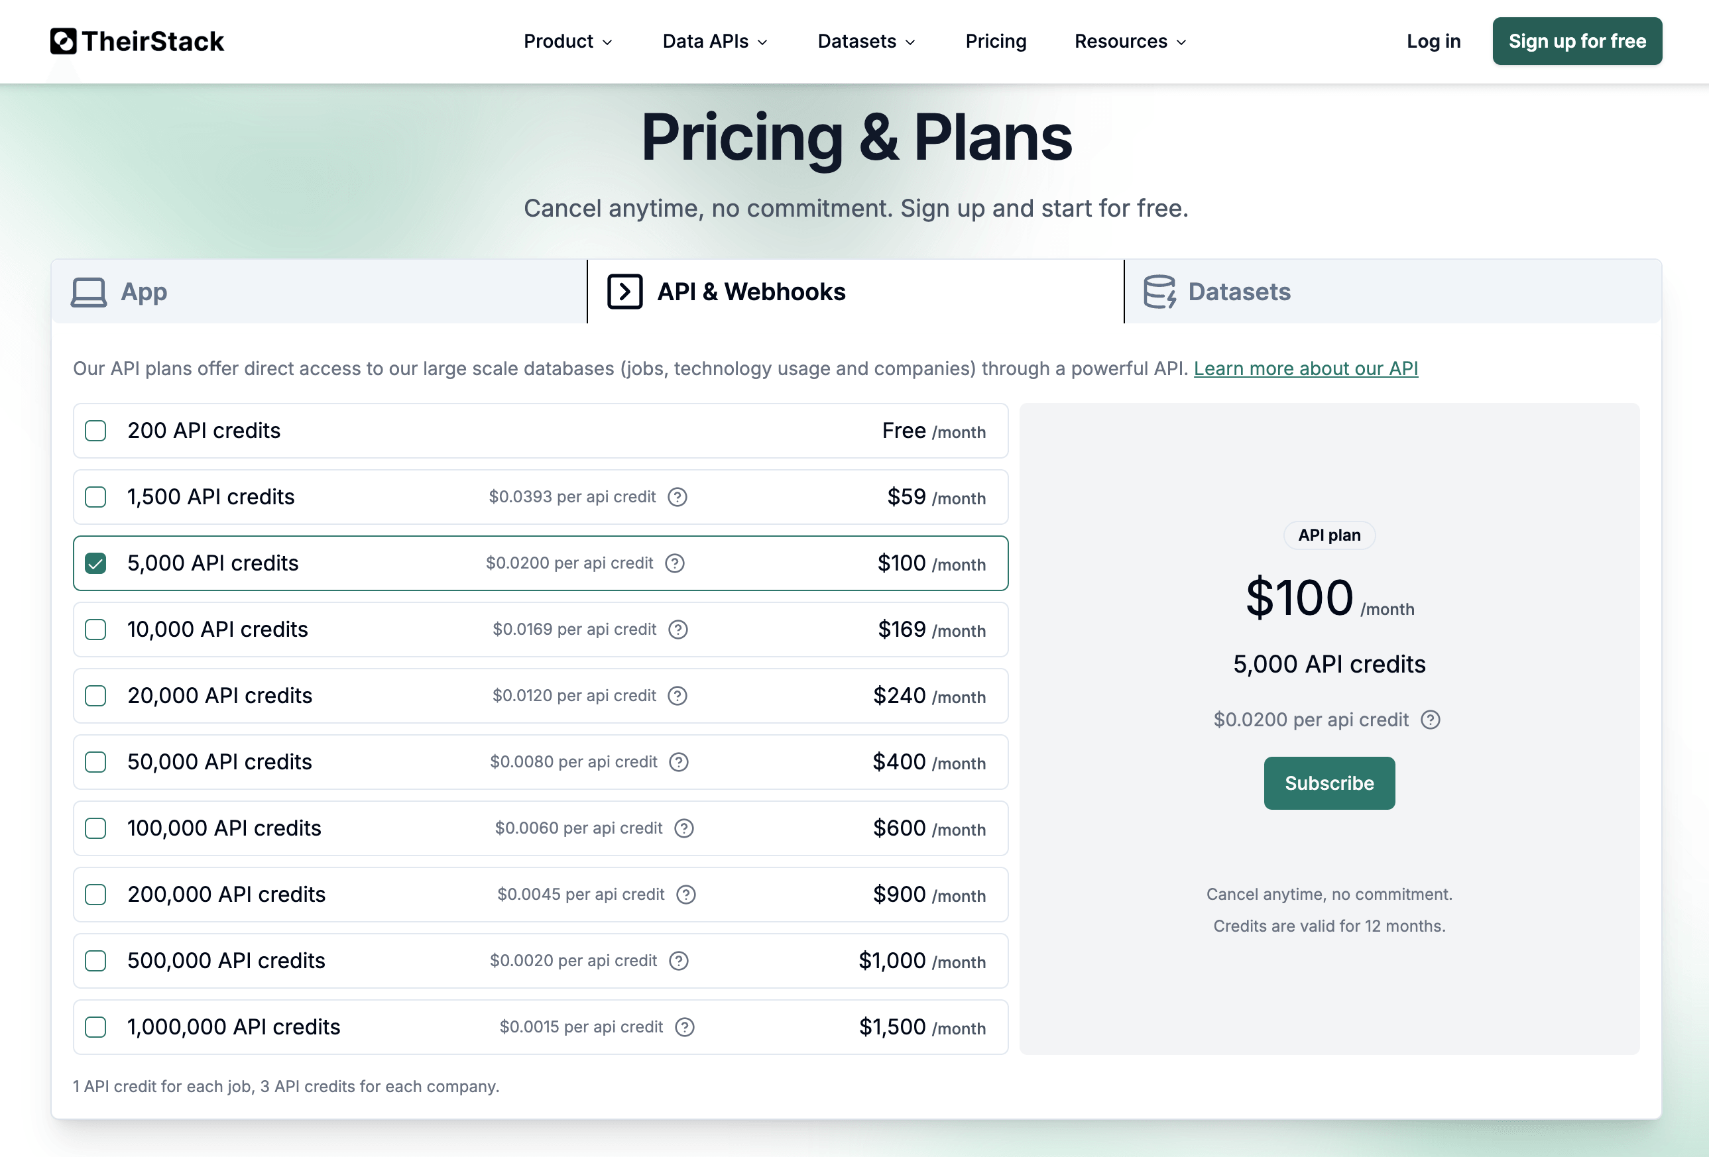This screenshot has width=1709, height=1157.
Task: Open the Pricing navigation item
Action: tap(996, 41)
